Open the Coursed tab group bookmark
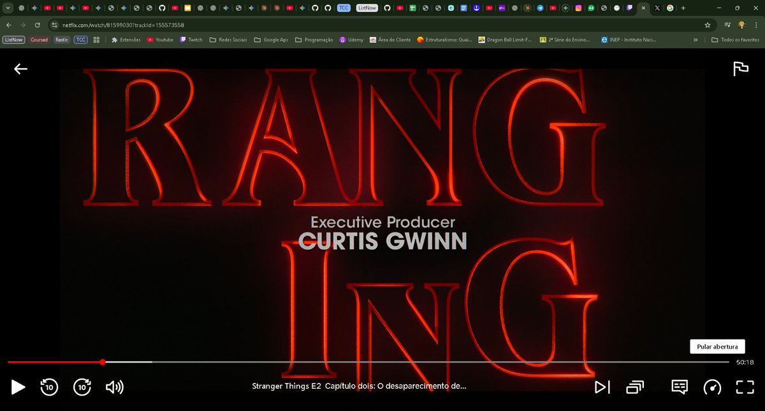 click(x=39, y=40)
